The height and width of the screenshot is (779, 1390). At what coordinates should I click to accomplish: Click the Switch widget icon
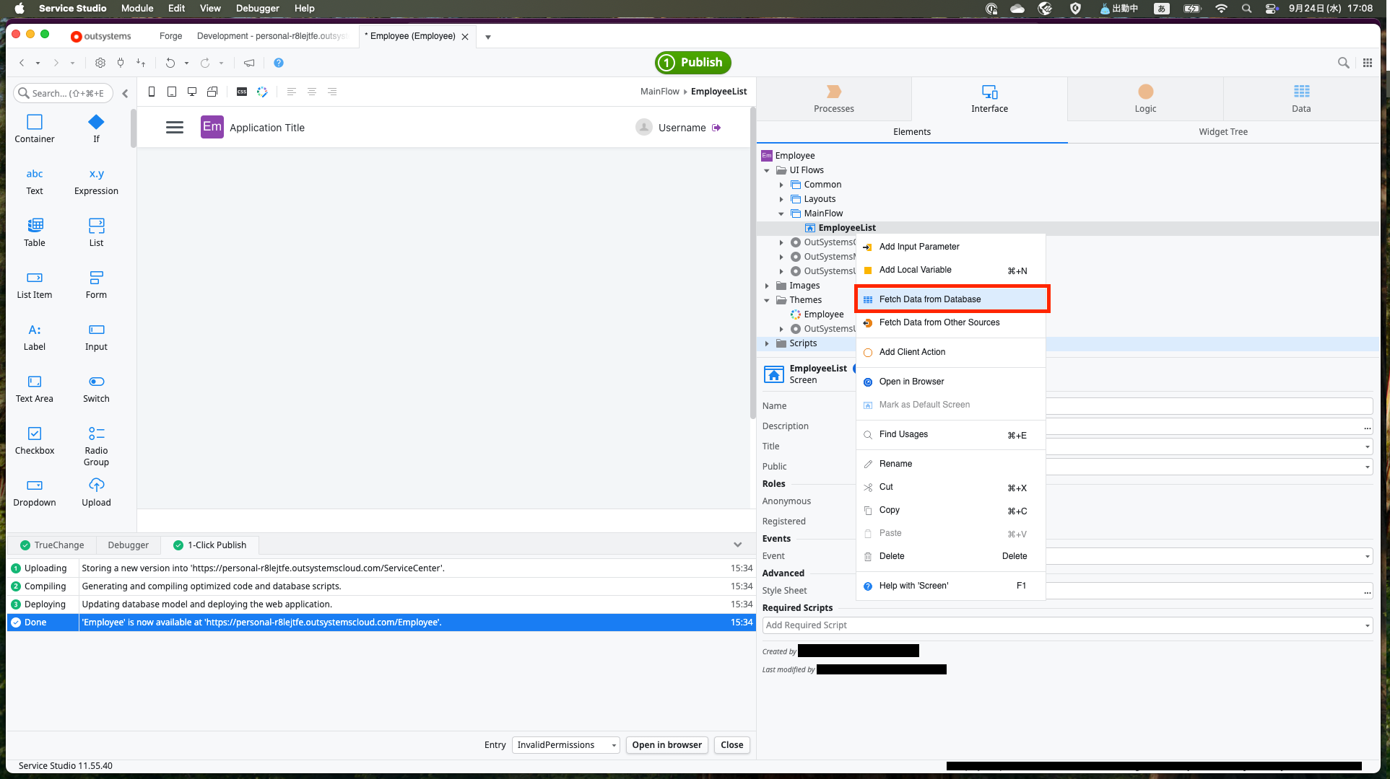click(x=96, y=382)
